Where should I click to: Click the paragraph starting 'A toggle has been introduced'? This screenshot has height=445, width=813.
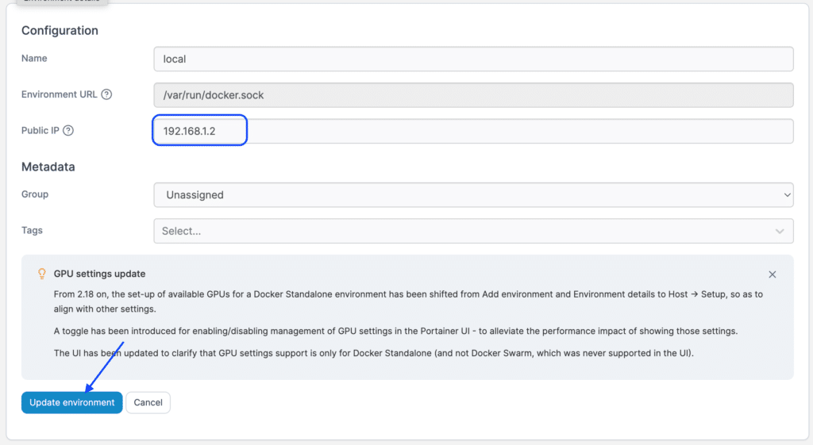click(395, 331)
